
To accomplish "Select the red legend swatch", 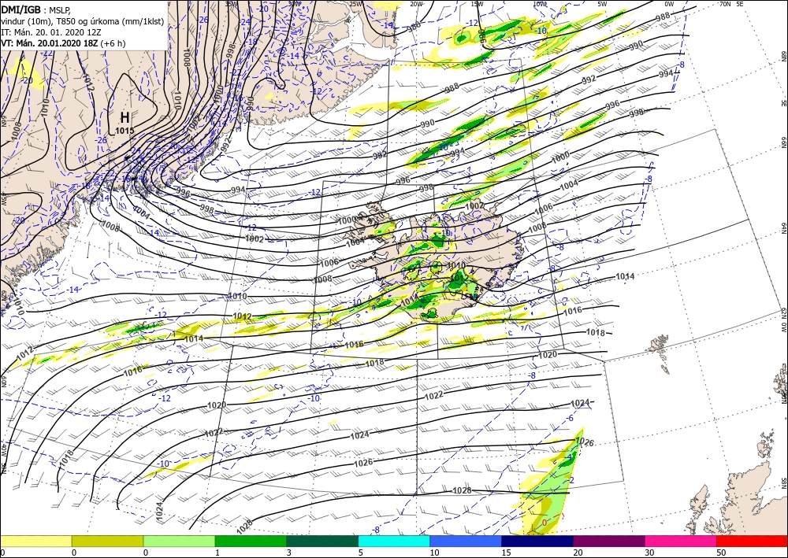I will click(x=752, y=541).
